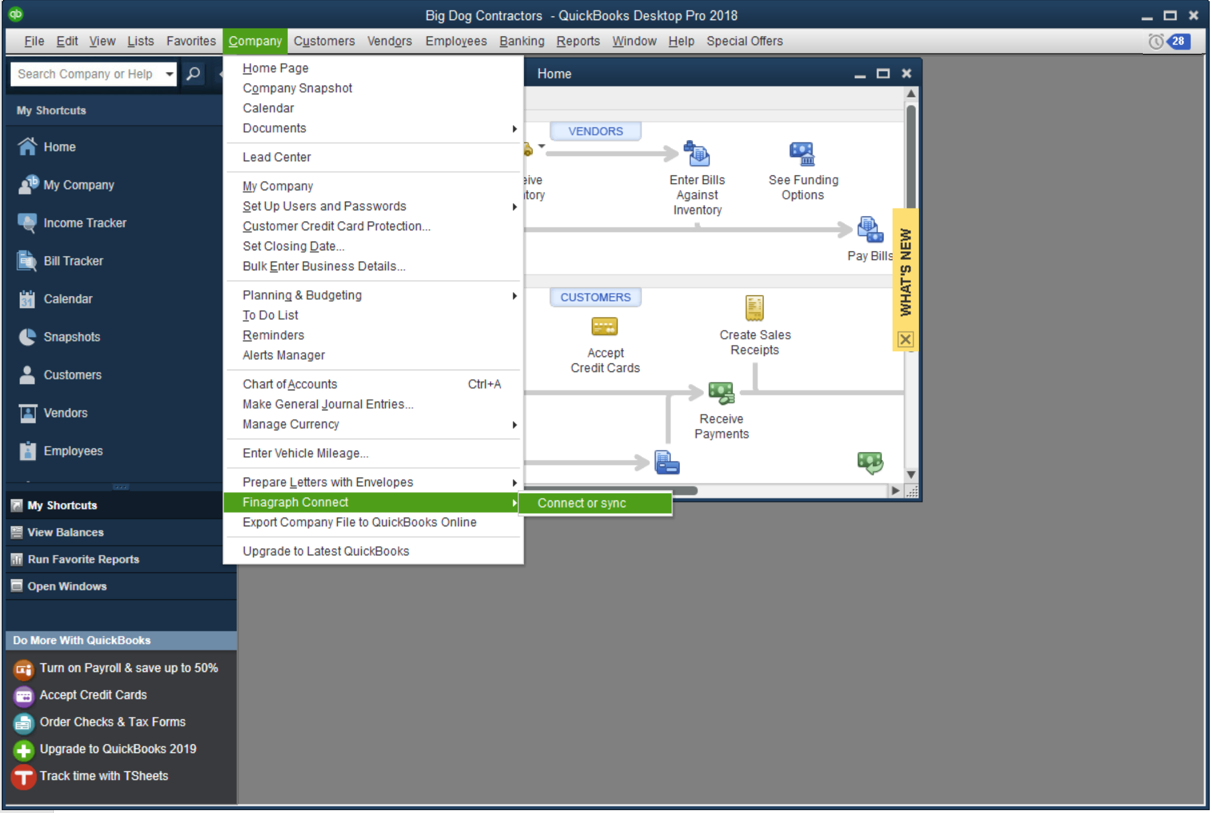Click Home window vertical scrollbar thumb

tap(911, 157)
